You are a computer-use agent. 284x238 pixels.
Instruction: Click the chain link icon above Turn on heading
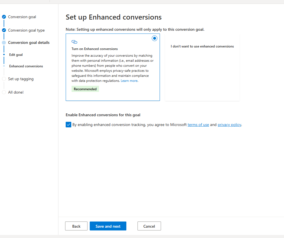pyautogui.click(x=74, y=42)
